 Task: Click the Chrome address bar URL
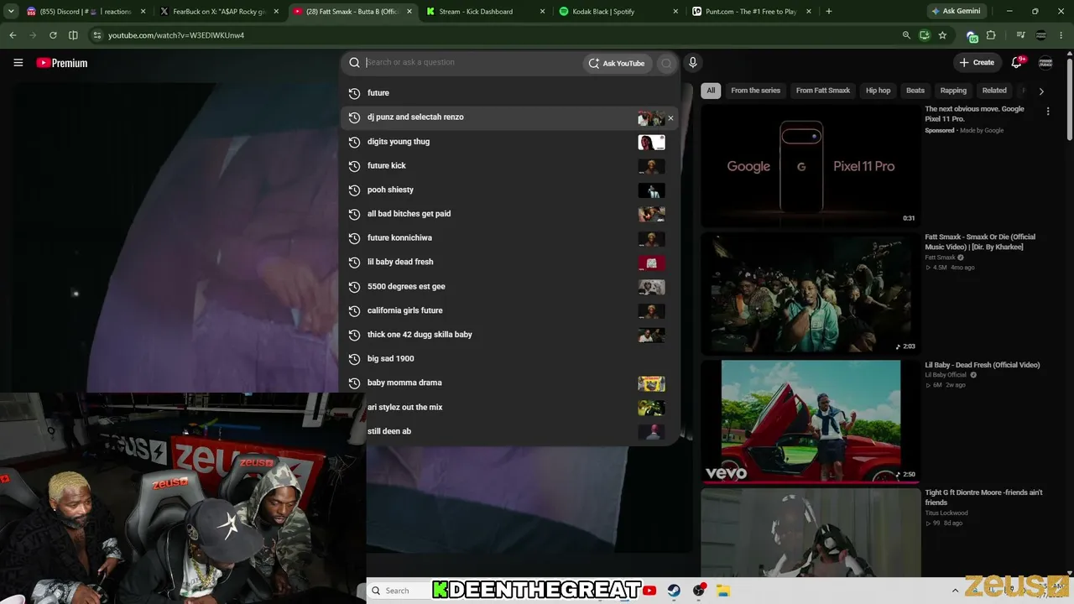click(176, 35)
